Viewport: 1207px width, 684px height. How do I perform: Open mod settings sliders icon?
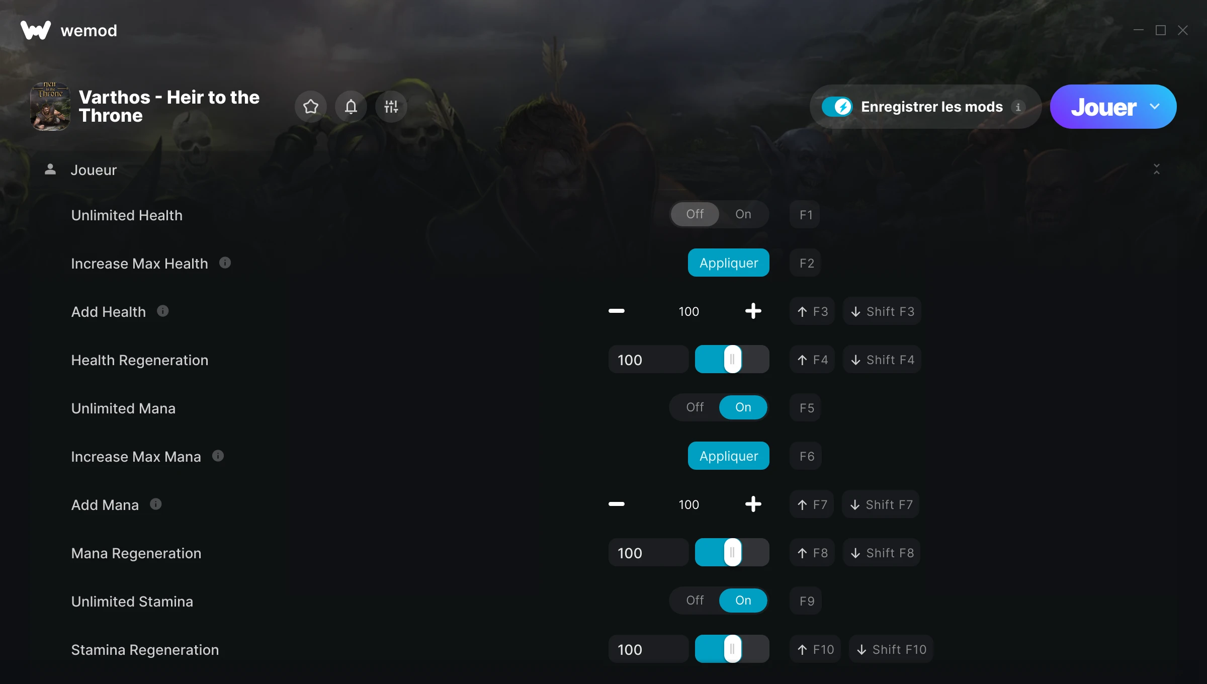391,107
